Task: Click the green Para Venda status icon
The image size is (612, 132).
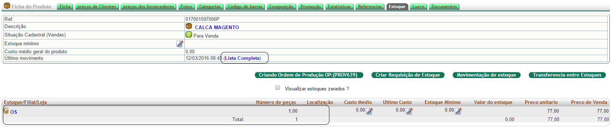Action: (x=189, y=35)
